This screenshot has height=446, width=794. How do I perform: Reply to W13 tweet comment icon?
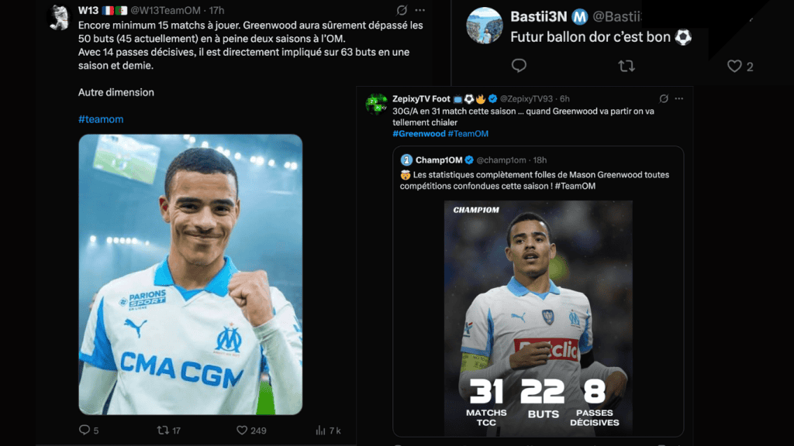[84, 429]
